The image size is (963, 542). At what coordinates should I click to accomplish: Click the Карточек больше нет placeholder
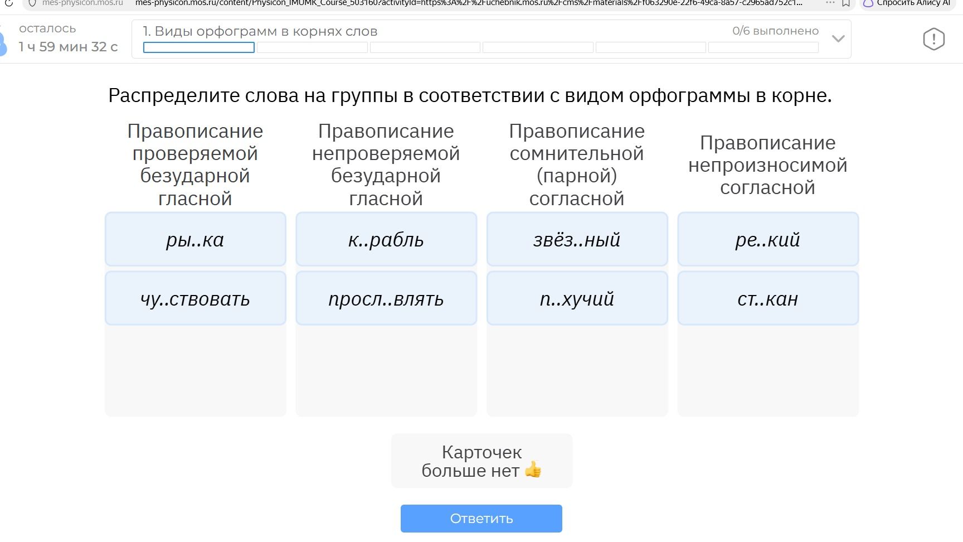(x=481, y=461)
